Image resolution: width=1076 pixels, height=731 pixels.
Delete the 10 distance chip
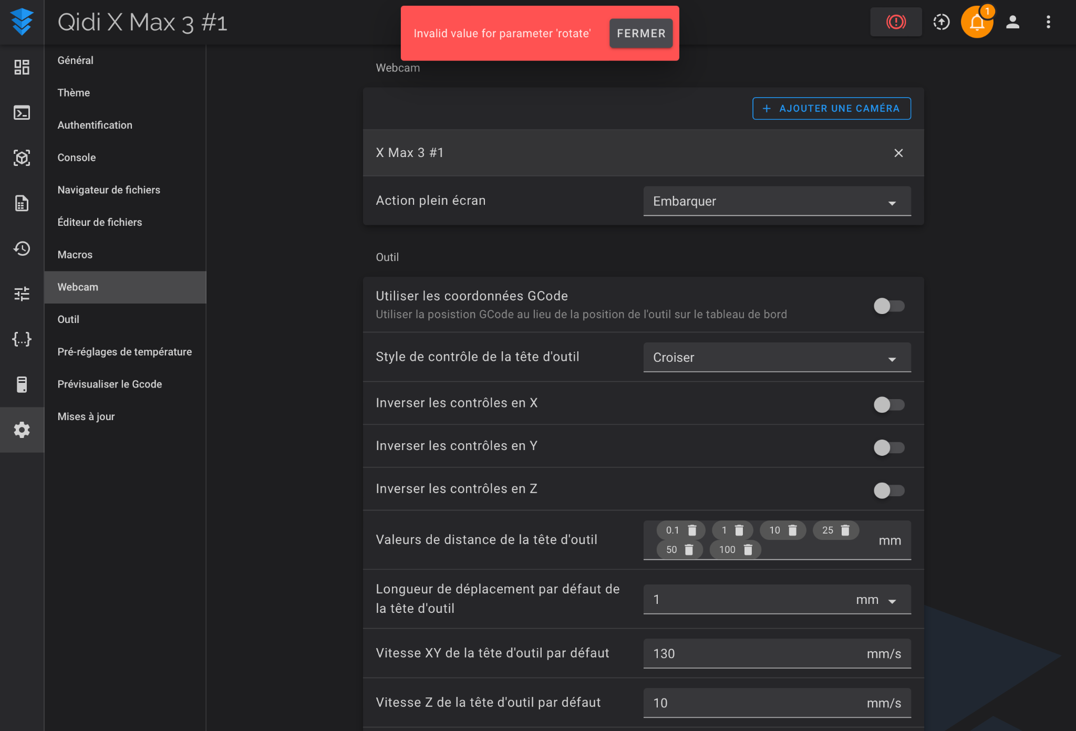(793, 530)
